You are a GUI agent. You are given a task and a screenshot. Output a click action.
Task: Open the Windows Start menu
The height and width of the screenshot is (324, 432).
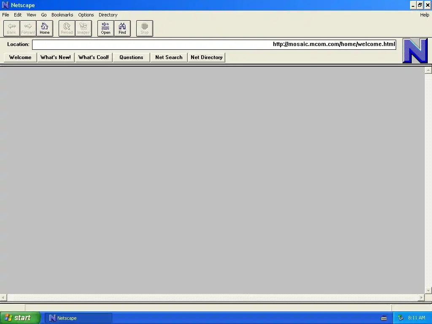pyautogui.click(x=20, y=318)
